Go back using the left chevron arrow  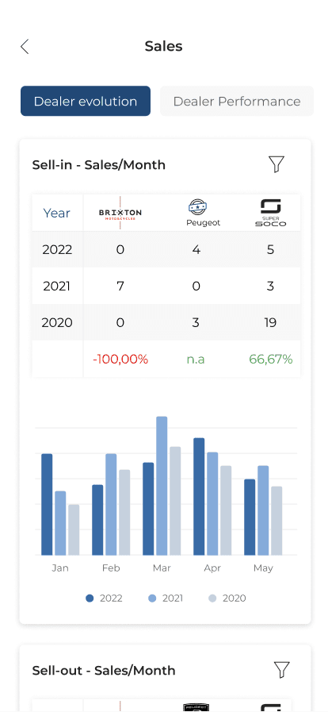click(25, 46)
